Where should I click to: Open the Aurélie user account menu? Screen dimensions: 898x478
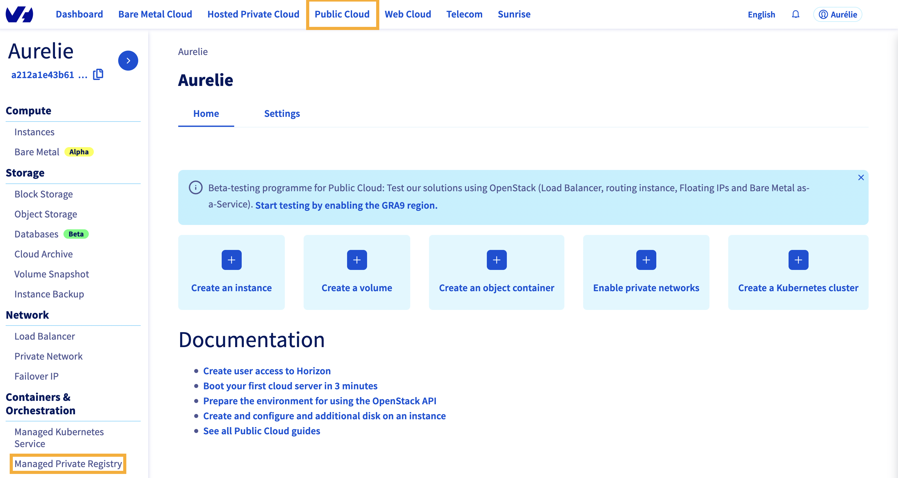pos(837,14)
